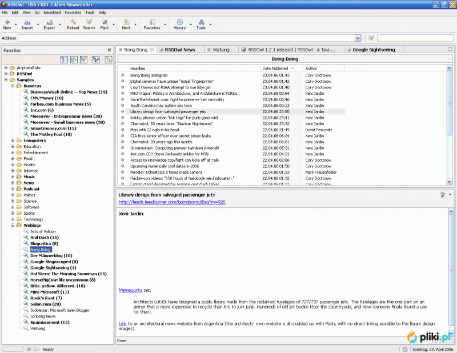
Task: Open the Podcast folder in tree
Action: pos(31,189)
